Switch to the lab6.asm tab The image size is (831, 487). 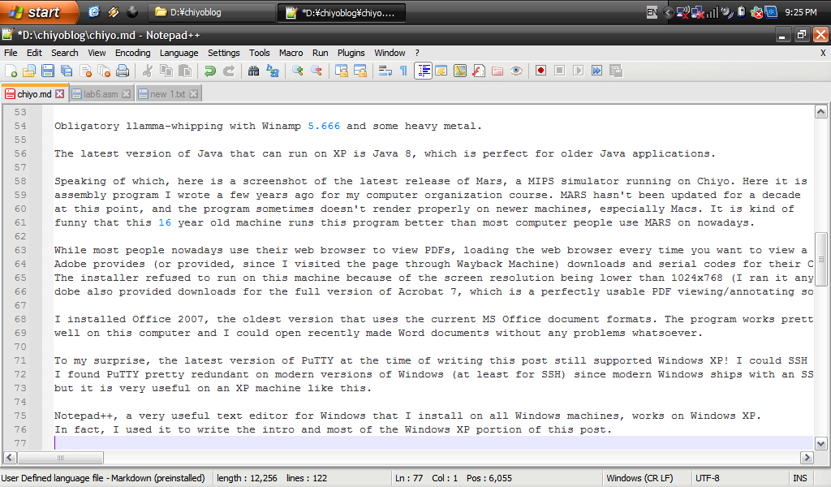coord(101,94)
